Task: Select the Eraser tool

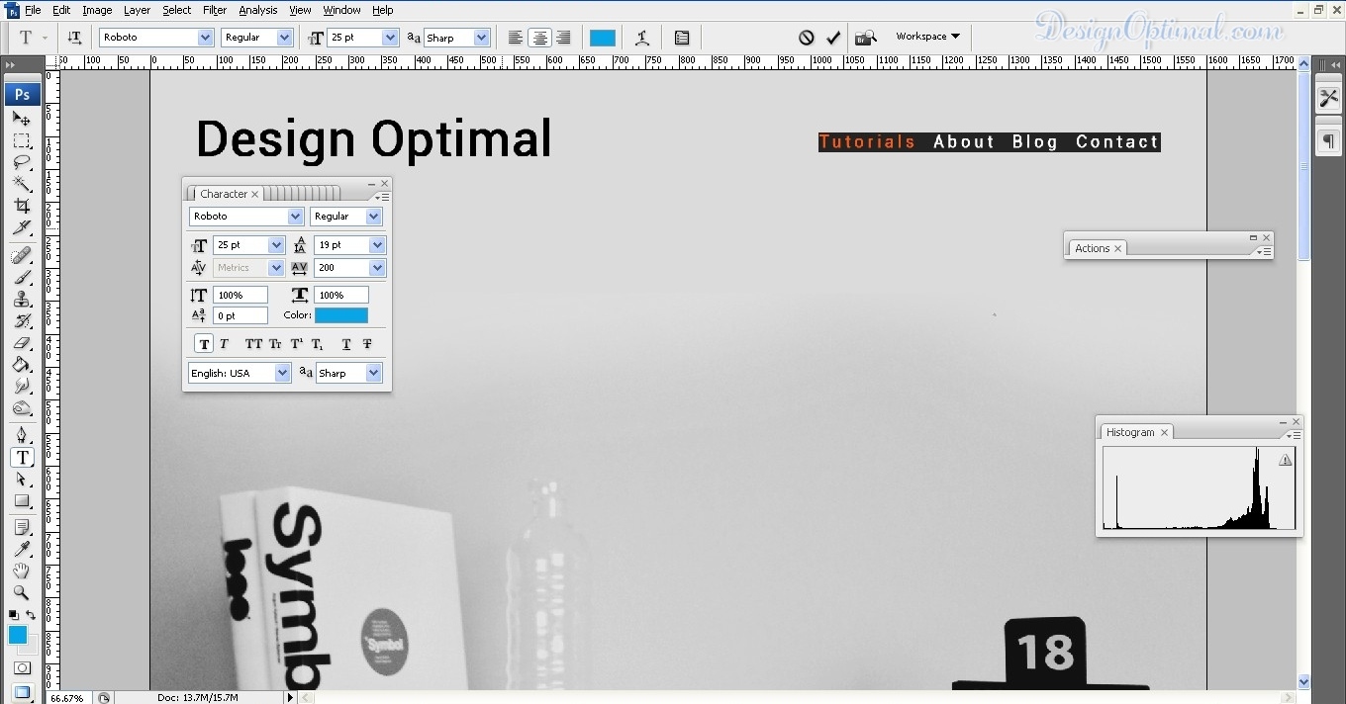Action: coord(22,343)
